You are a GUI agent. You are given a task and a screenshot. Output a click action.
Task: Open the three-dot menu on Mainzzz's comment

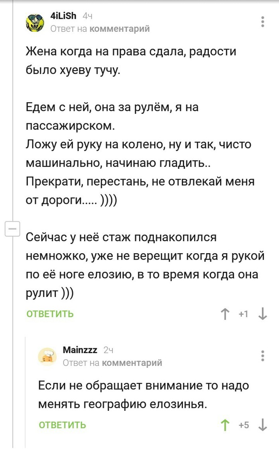coord(262,355)
